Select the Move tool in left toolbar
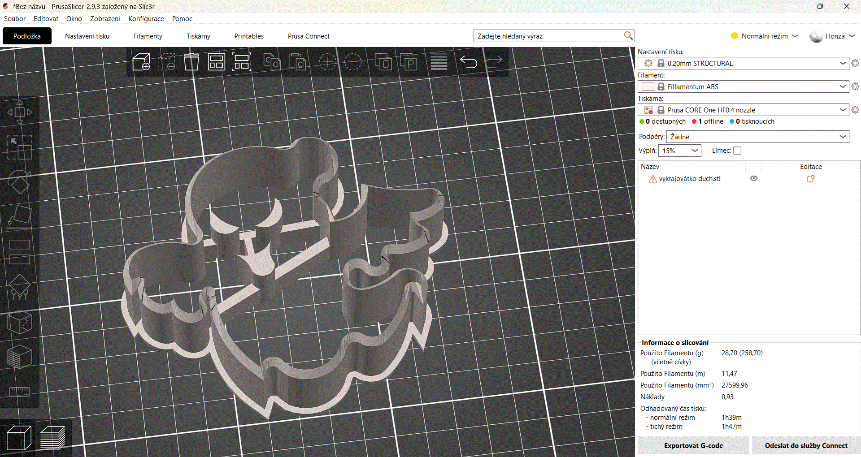Screen dimensions: 861x457 [x=20, y=112]
